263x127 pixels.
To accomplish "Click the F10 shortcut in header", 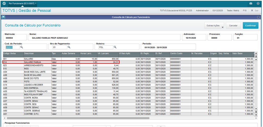I will (x=245, y=10).
